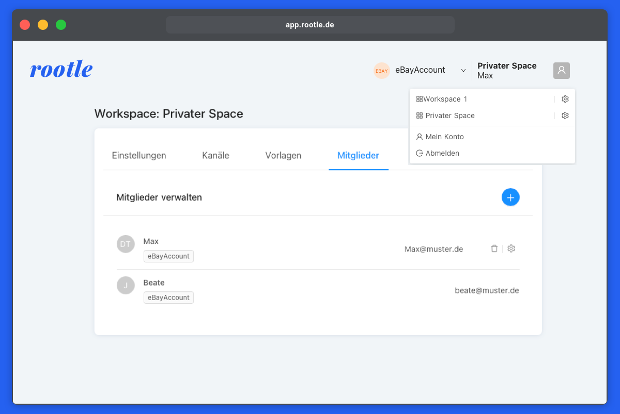Click the Abmelden logout icon
The image size is (620, 414).
[x=419, y=153]
